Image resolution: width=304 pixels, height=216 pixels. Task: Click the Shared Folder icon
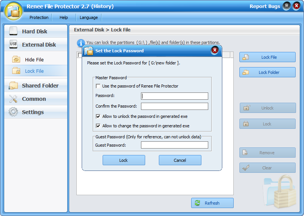coord(13,86)
